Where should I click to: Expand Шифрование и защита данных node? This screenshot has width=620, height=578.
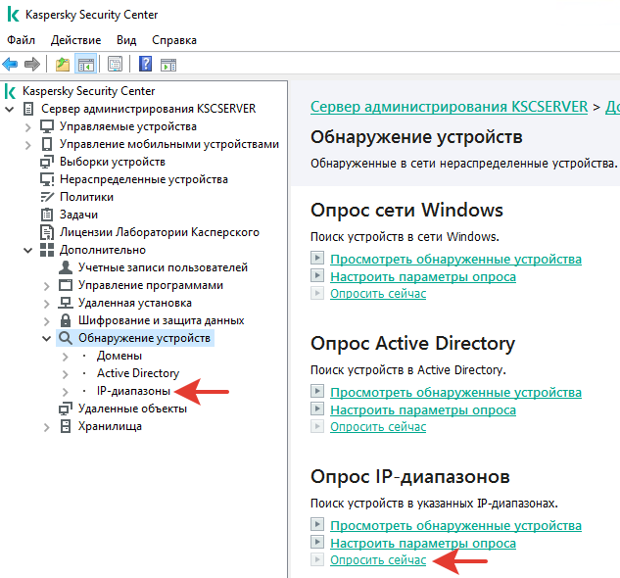(x=47, y=321)
